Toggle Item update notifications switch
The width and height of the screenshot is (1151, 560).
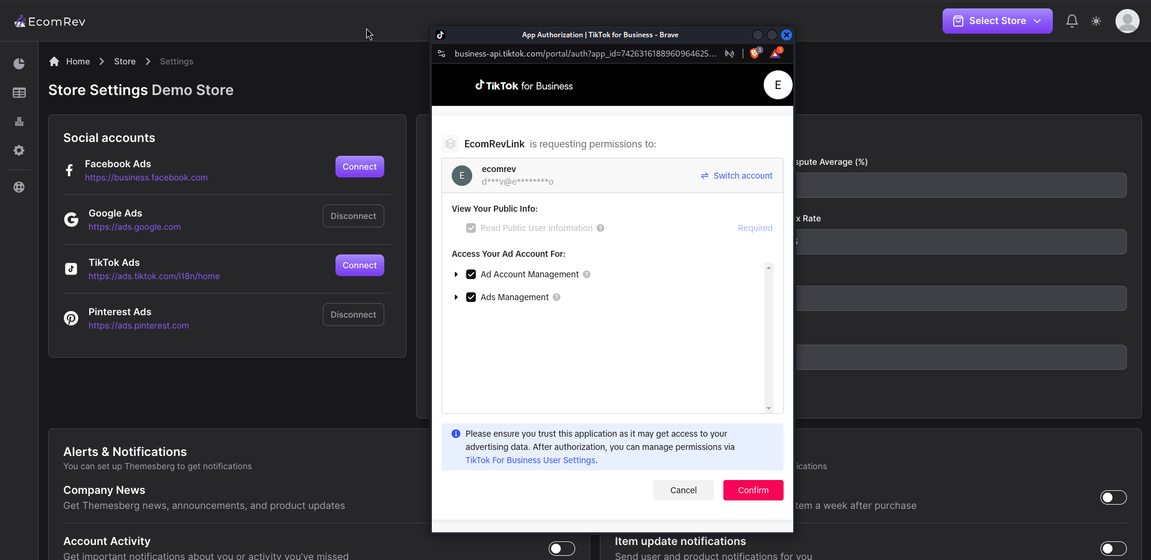[x=1114, y=549]
